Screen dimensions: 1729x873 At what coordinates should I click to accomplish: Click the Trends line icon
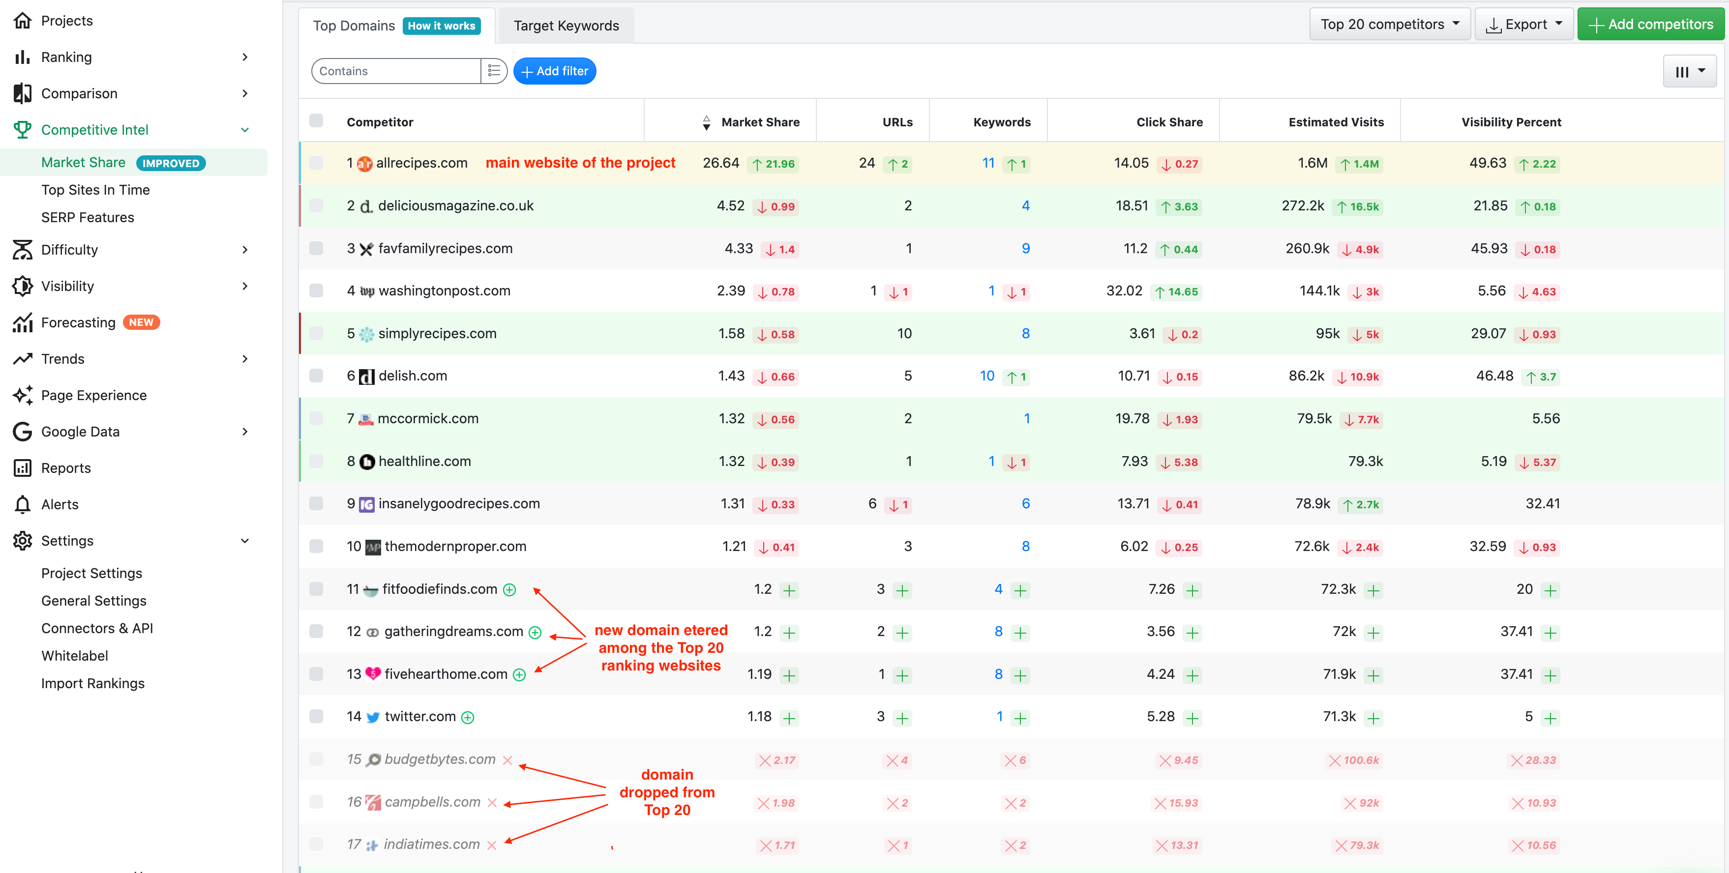(22, 358)
